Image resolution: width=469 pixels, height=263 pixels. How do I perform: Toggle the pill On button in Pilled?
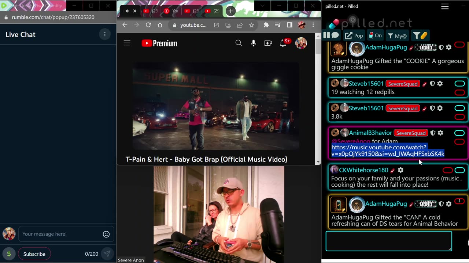376,35
